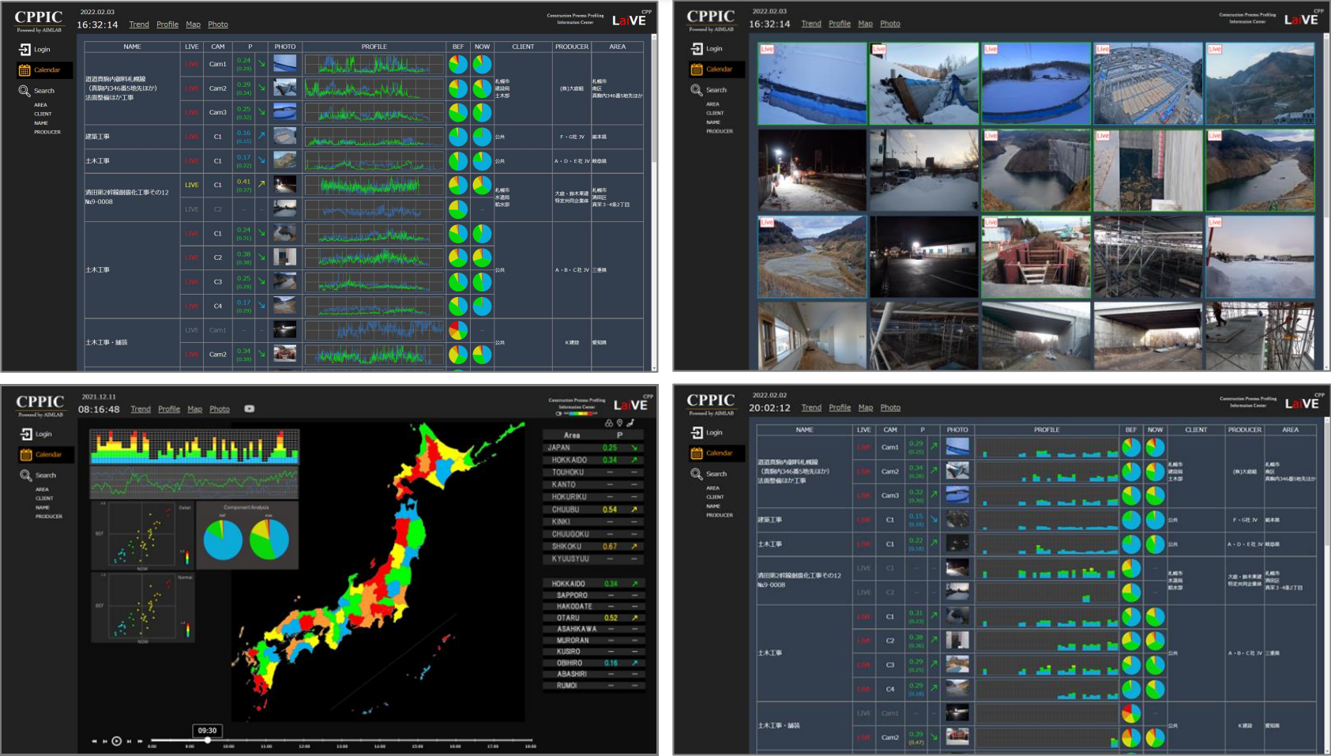The image size is (1331, 756).
Task: Click the location pin icon above the Area table
Action: coord(619,423)
